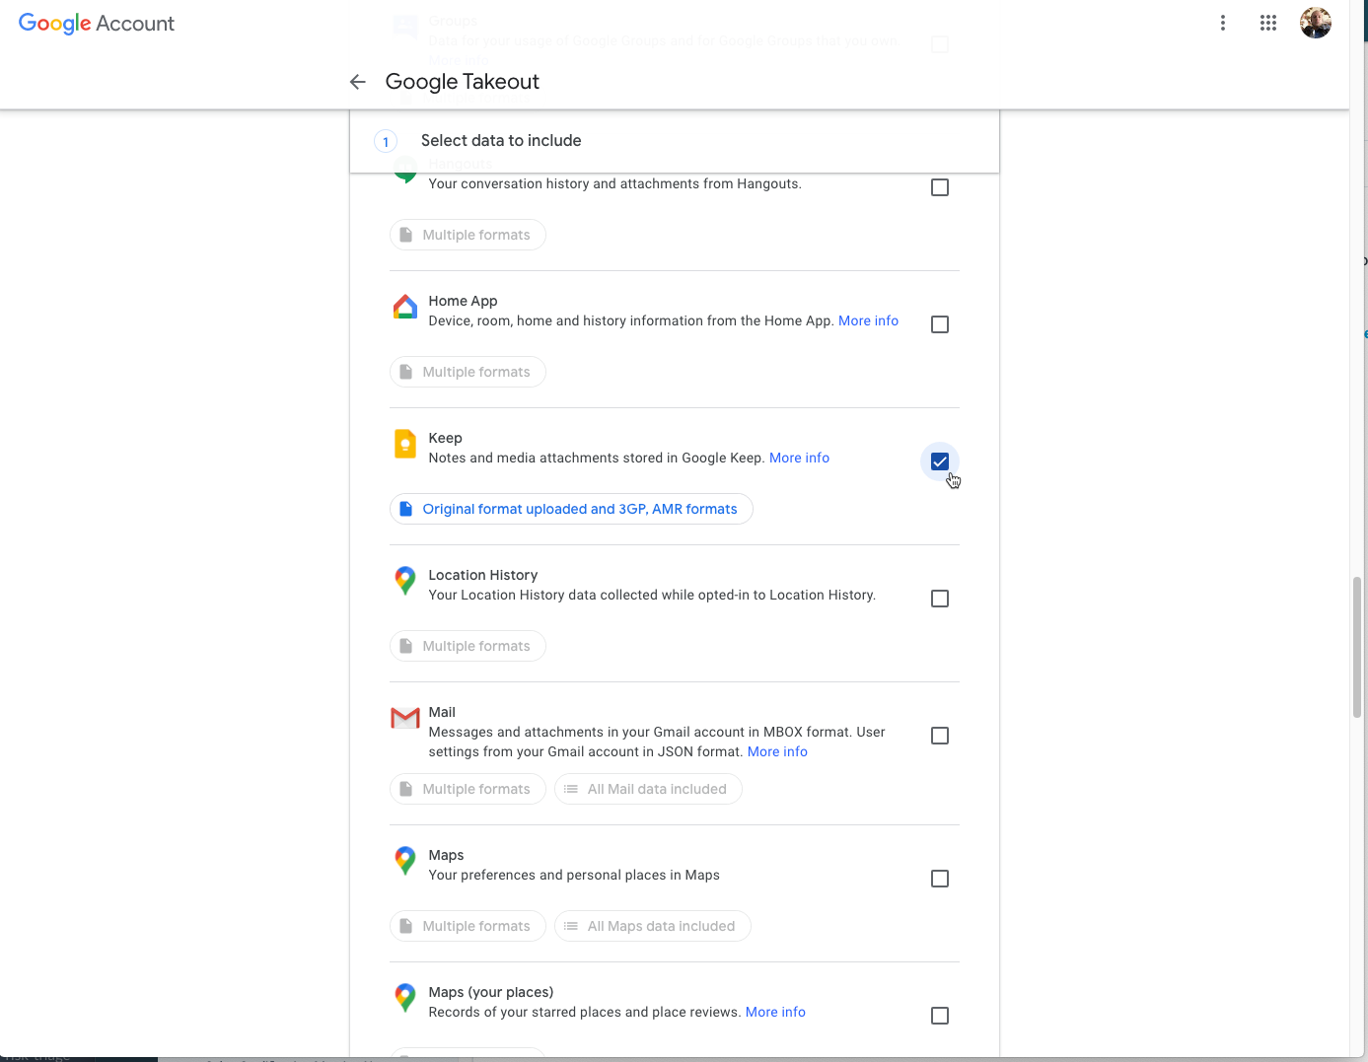1368x1062 pixels.
Task: Click the Keep title text
Action: [445, 438]
